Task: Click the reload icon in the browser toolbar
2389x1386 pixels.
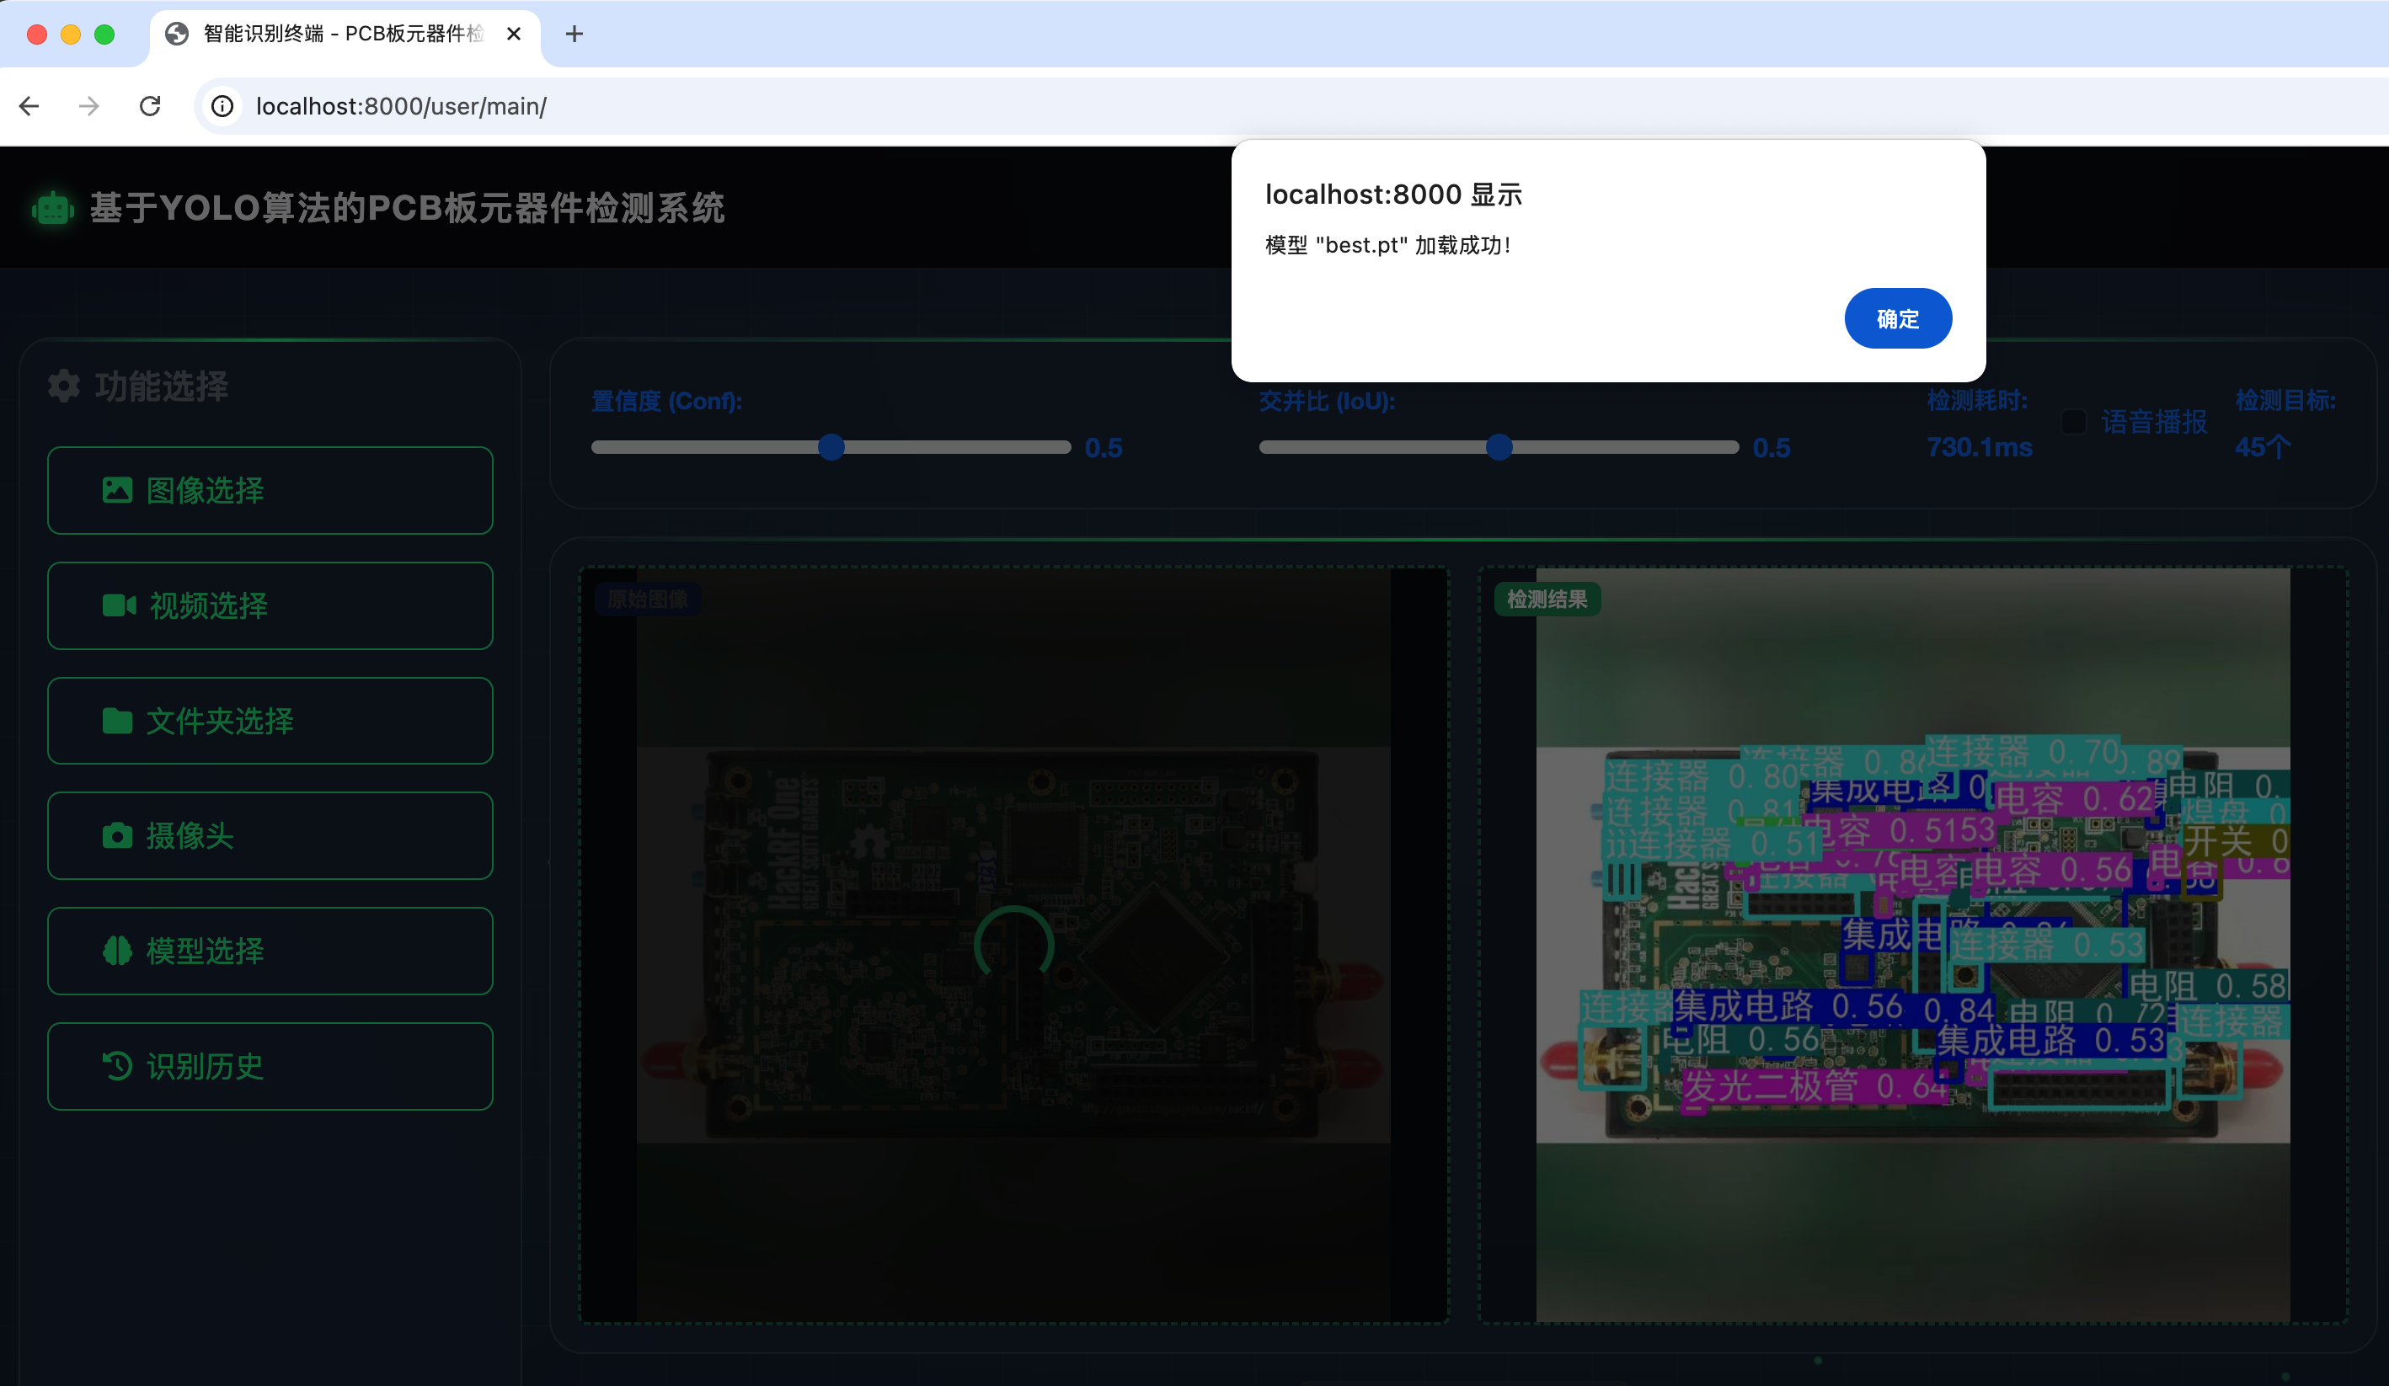Action: click(x=151, y=106)
